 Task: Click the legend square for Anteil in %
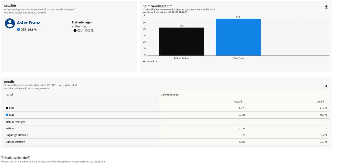pyautogui.click(x=144, y=61)
